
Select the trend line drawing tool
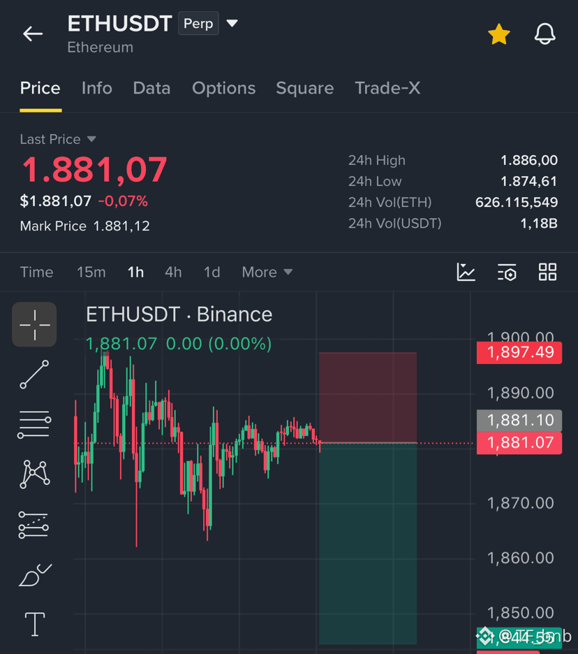coord(34,375)
